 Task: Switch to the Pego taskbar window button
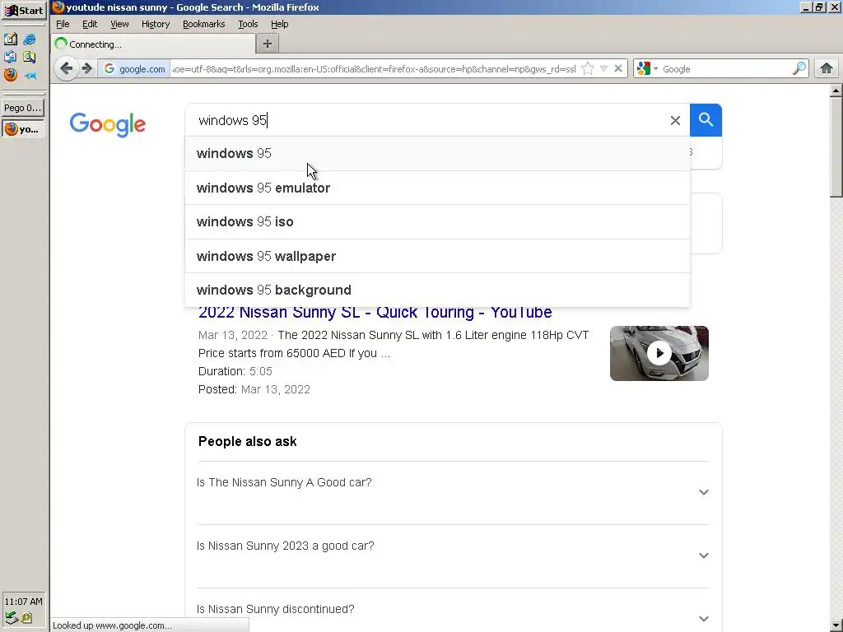(x=22, y=108)
